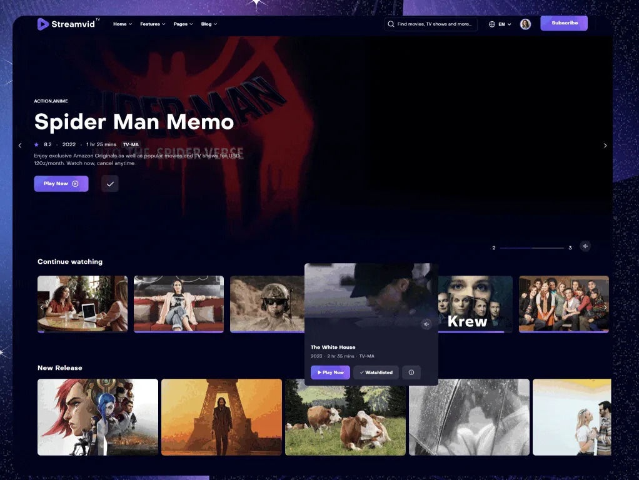The image size is (639, 480).
Task: Open the user profile avatar
Action: tap(525, 24)
